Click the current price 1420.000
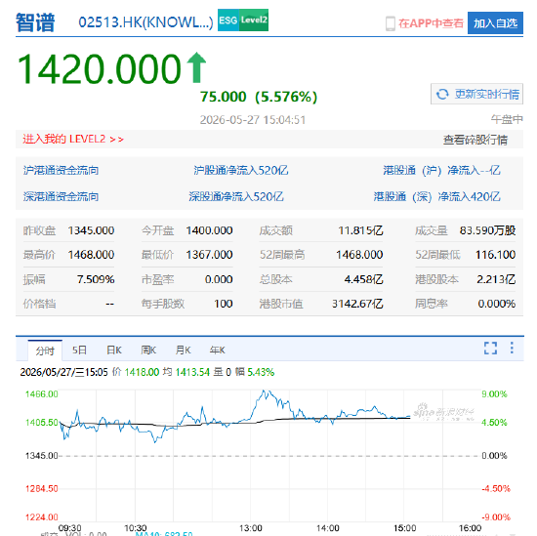Screen dimensions: 537x536 [x=99, y=68]
